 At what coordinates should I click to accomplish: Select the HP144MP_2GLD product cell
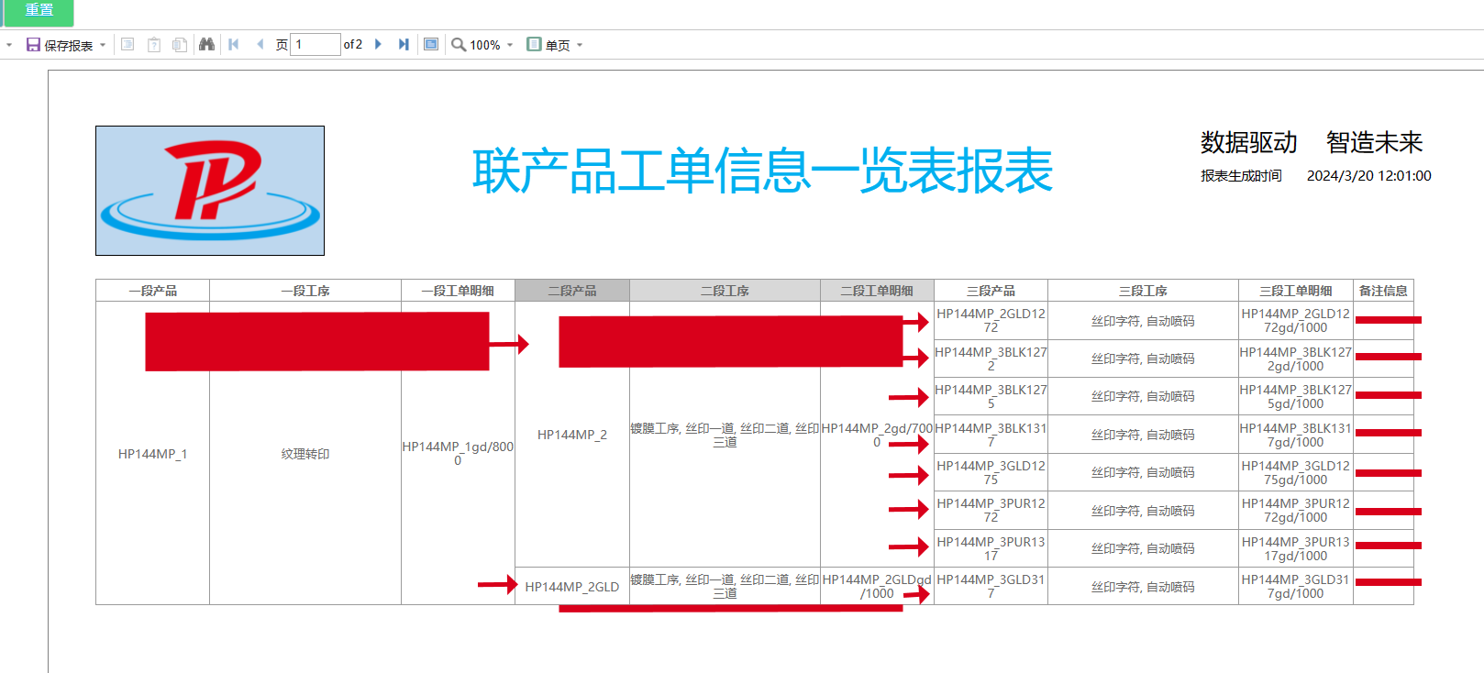[x=572, y=587]
